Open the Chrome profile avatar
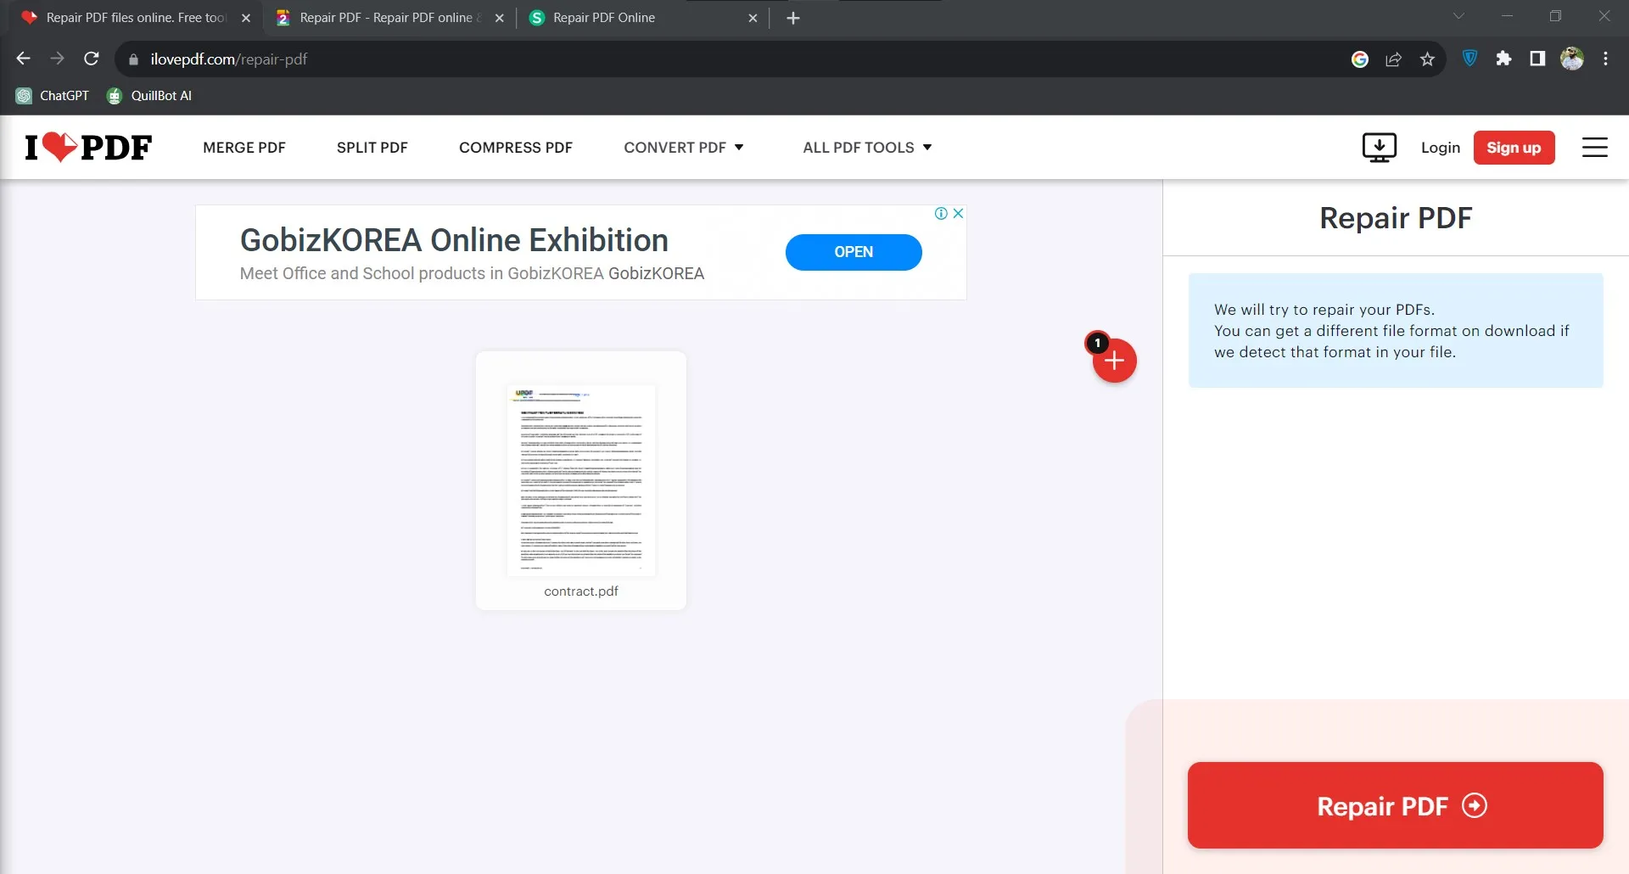Image resolution: width=1629 pixels, height=874 pixels. coord(1572,59)
